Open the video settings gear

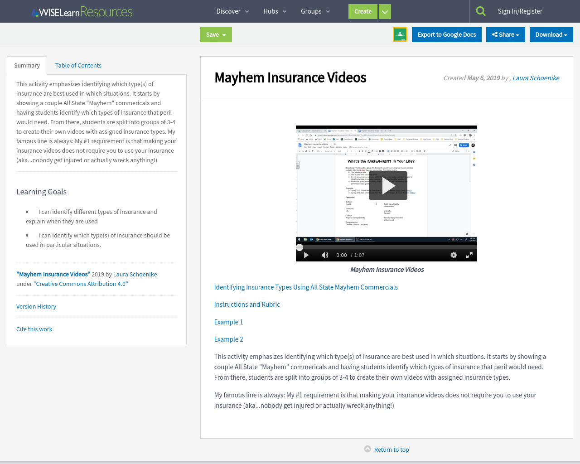click(453, 255)
